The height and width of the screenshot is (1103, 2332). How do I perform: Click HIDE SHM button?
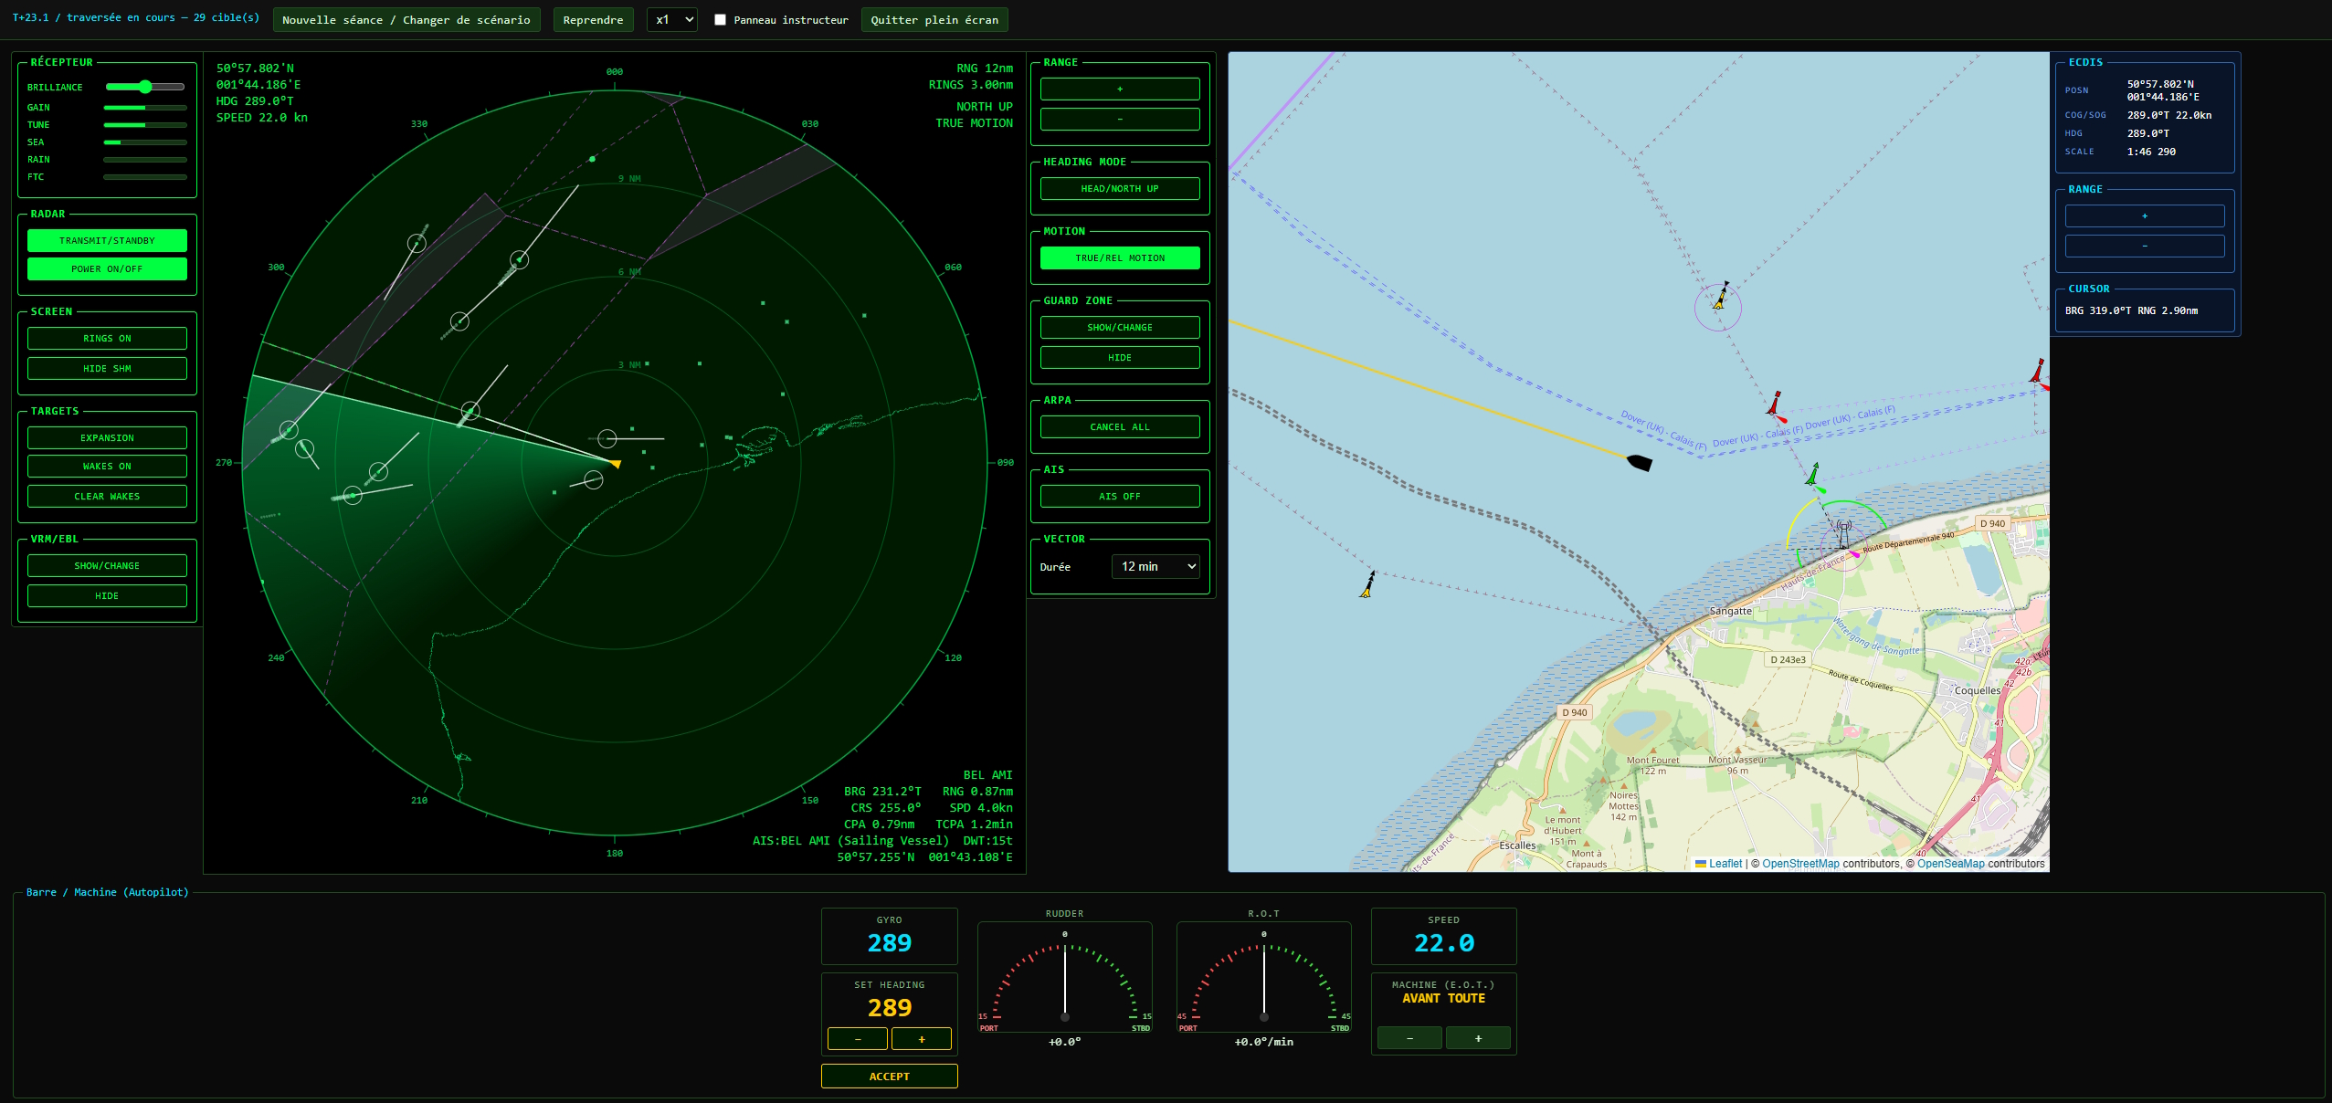(x=107, y=369)
